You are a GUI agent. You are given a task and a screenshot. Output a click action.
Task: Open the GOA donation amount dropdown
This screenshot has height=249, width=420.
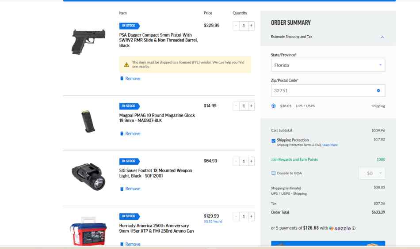[371, 174]
